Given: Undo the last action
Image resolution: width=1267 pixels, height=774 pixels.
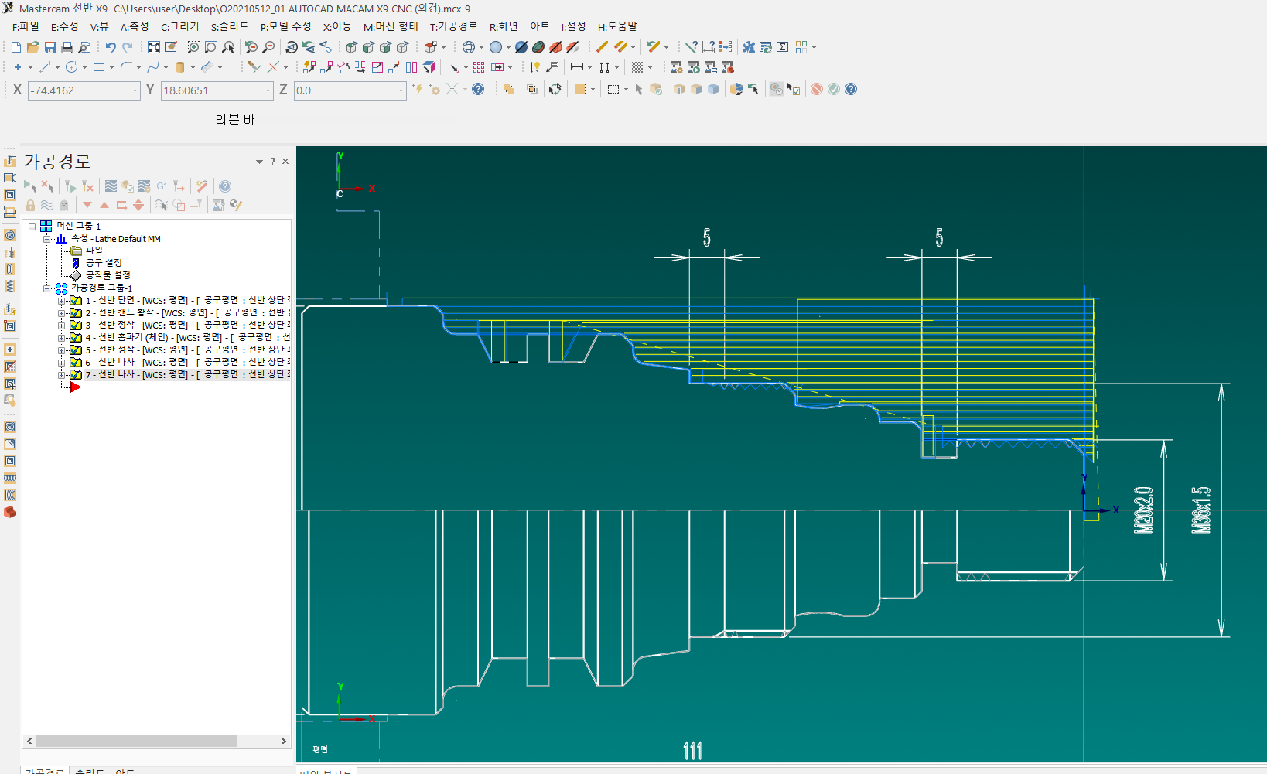Looking at the screenshot, I should click(x=111, y=47).
